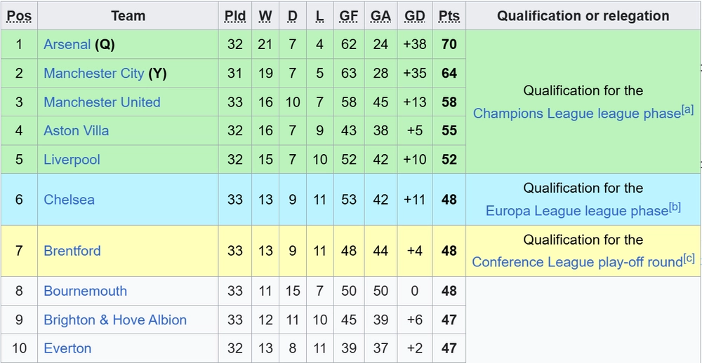Click the Pos column header
Screen dimensions: 702x363
click(19, 15)
